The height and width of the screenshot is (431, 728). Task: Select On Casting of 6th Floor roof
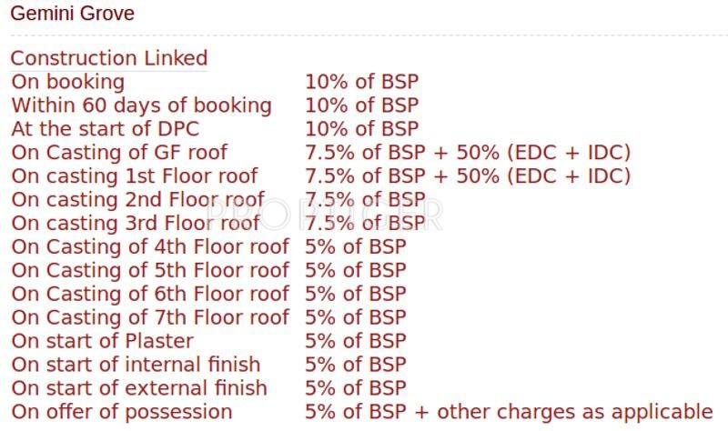150,295
